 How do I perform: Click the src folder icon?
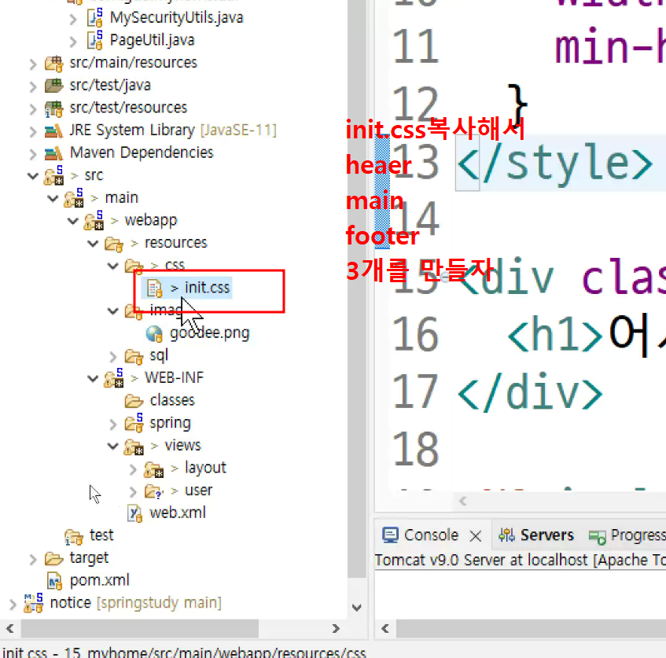click(54, 176)
